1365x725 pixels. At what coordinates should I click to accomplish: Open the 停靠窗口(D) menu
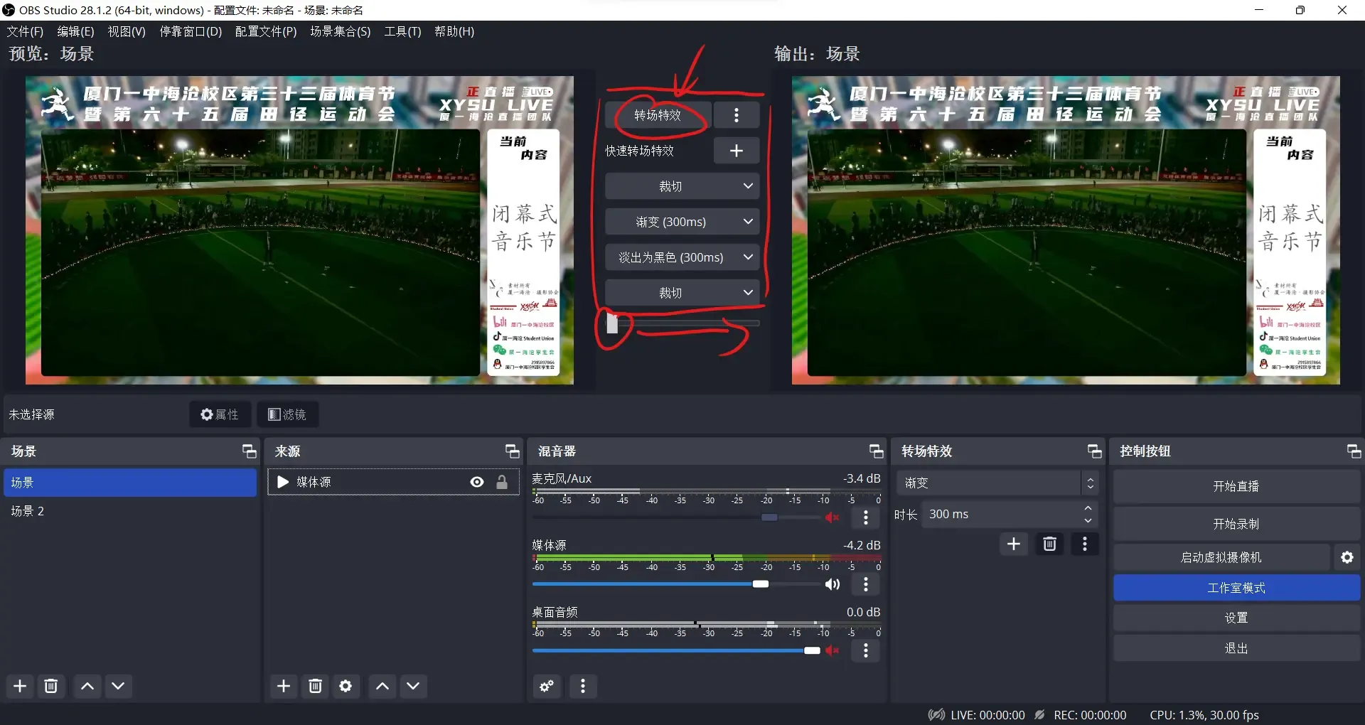(x=191, y=31)
